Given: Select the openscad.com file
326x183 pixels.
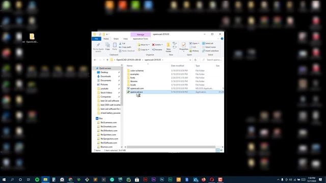Looking at the screenshot, I should click(x=137, y=88).
